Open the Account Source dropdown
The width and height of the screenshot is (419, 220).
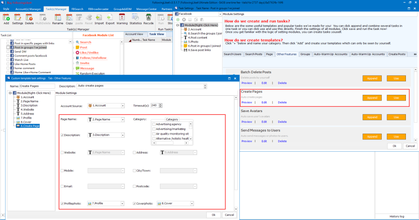(x=123, y=106)
